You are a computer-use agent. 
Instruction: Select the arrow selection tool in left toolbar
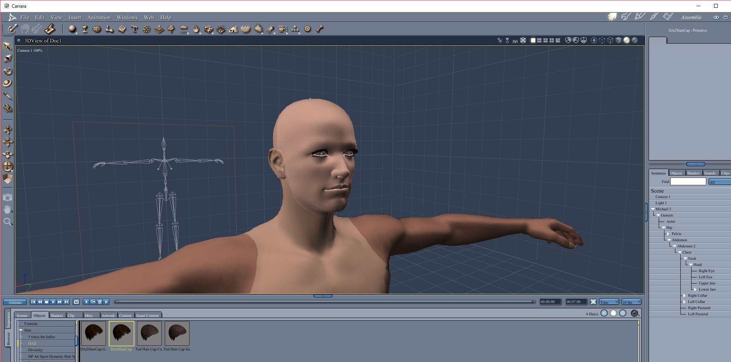(x=7, y=46)
